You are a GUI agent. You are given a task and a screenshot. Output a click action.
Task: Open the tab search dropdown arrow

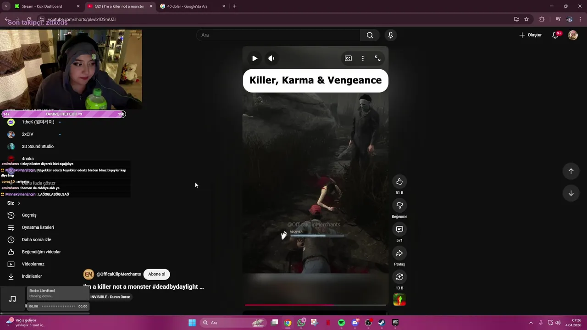click(x=6, y=6)
